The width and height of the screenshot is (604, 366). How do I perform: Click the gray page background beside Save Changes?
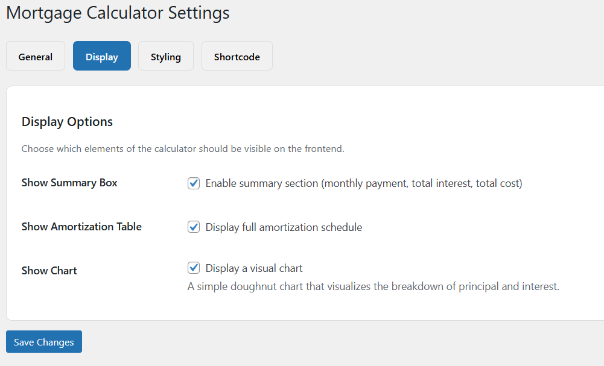302,344
